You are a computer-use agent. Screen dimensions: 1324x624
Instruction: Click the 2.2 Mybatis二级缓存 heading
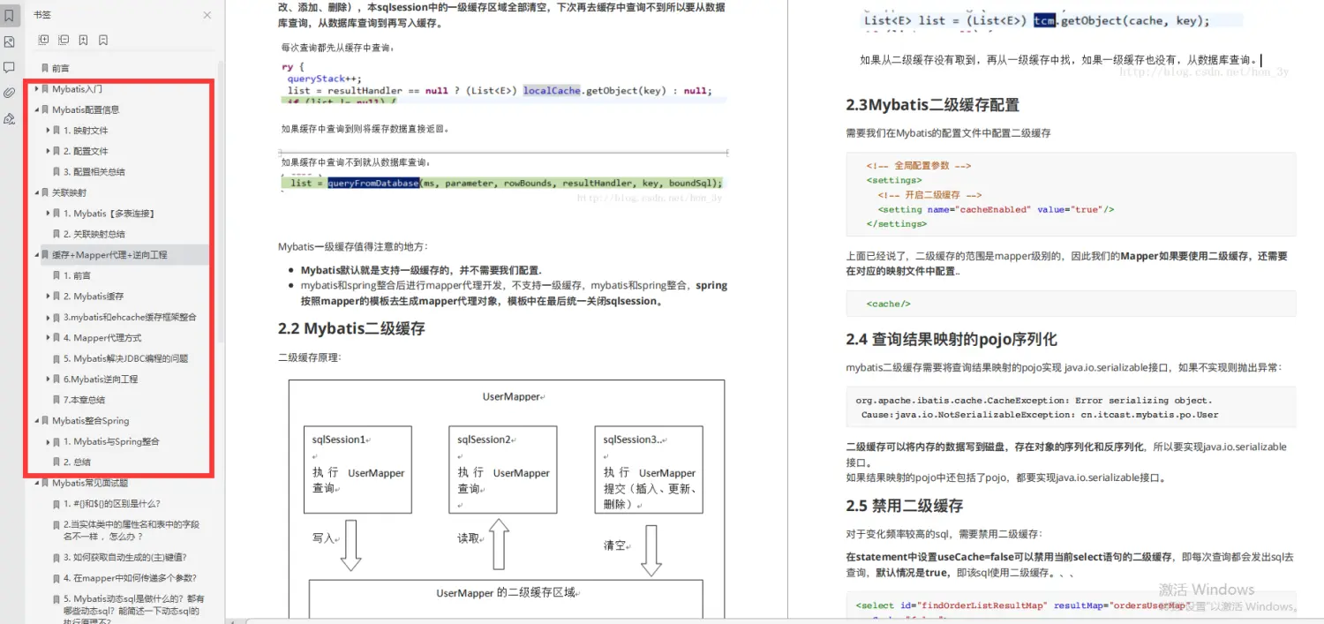pyautogui.click(x=351, y=328)
